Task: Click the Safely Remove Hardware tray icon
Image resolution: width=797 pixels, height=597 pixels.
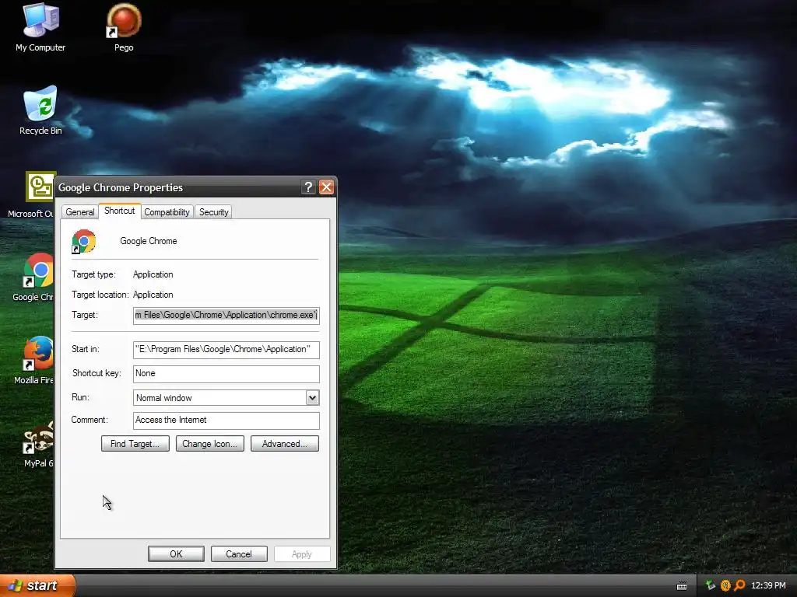Action: [710, 585]
